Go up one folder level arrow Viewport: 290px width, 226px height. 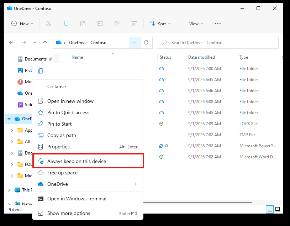pos(45,43)
